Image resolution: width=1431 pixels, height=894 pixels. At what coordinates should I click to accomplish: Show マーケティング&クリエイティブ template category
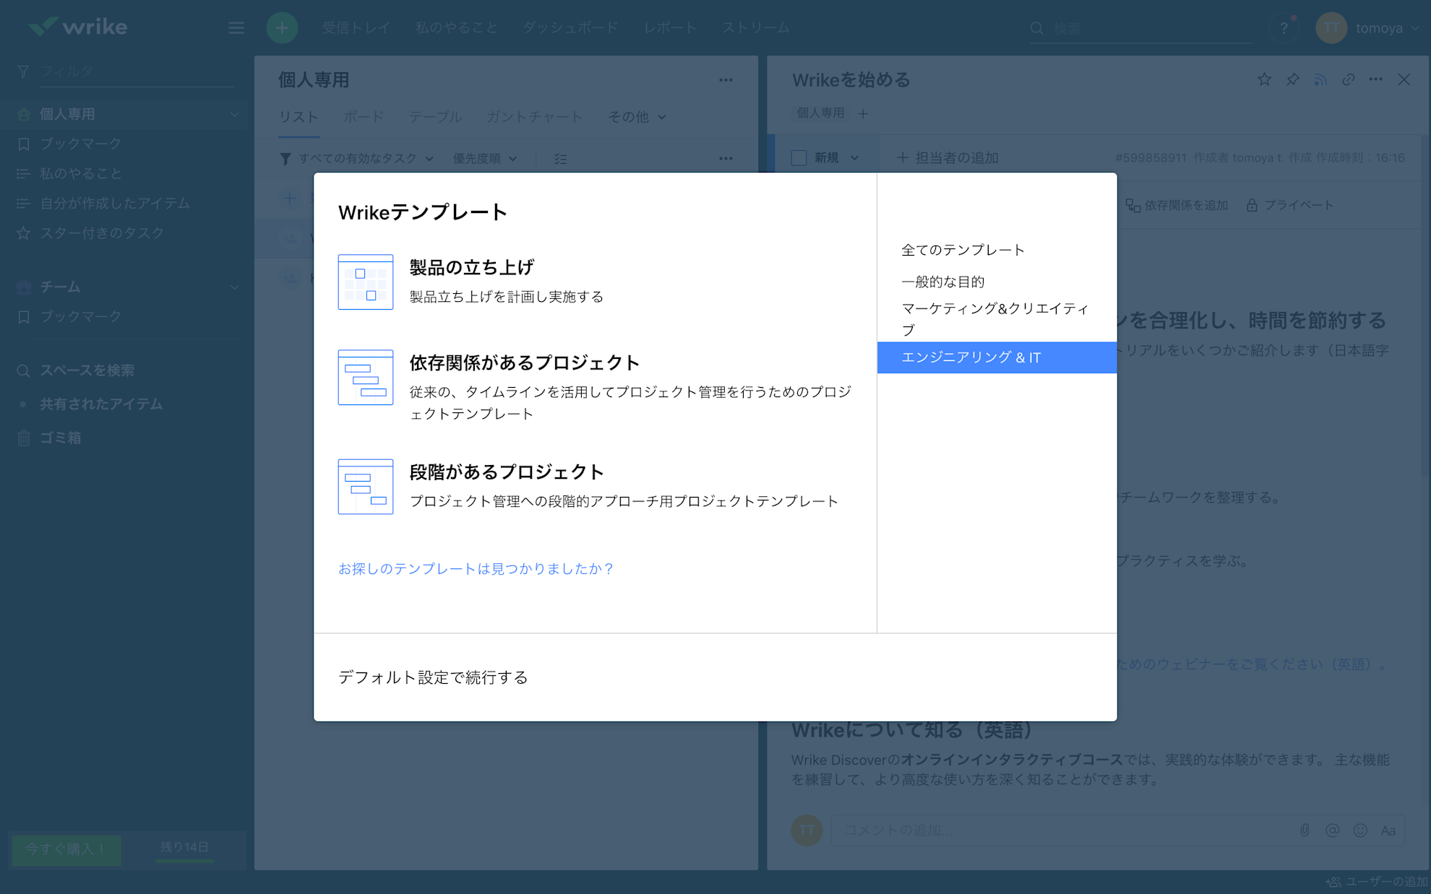point(995,318)
